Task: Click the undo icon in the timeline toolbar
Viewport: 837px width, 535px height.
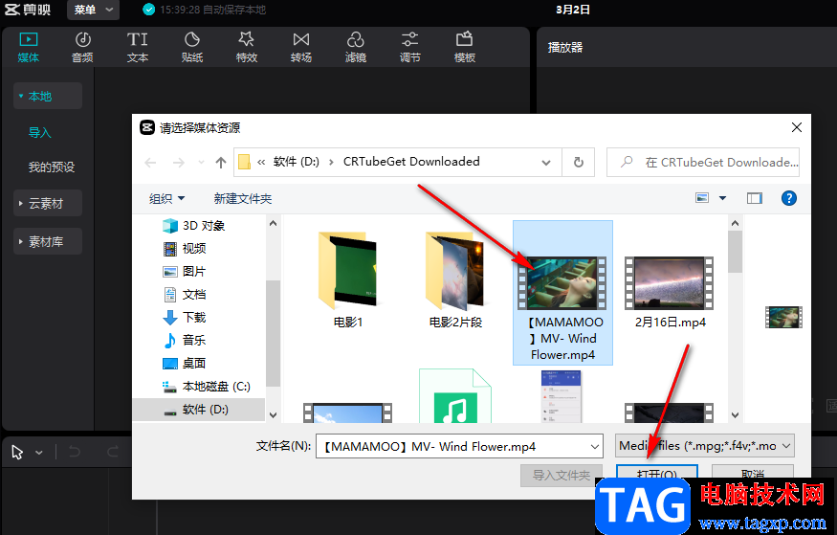Action: pos(75,453)
